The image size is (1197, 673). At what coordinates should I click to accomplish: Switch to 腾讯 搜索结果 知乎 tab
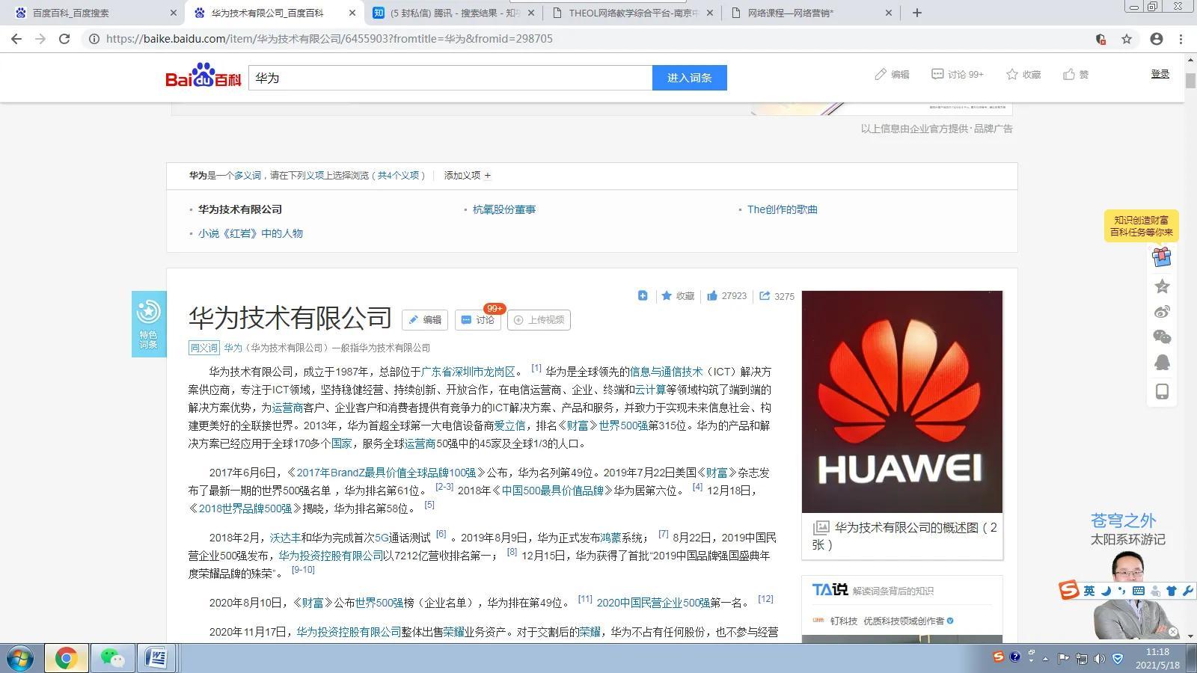454,13
